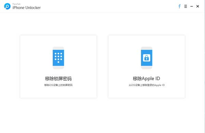Click the keypad phone icon
205x133 pixels.
click(x=58, y=58)
